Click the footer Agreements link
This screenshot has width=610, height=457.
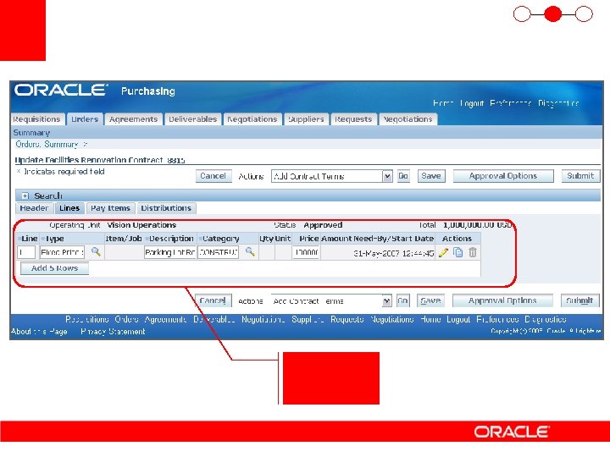165,319
